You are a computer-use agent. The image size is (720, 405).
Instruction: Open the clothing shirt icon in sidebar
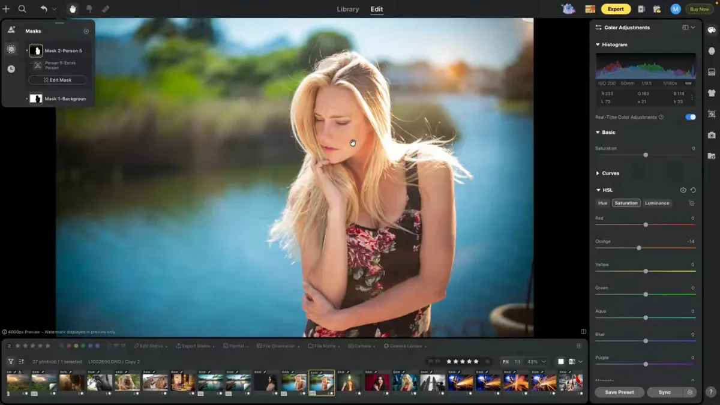pos(712,93)
